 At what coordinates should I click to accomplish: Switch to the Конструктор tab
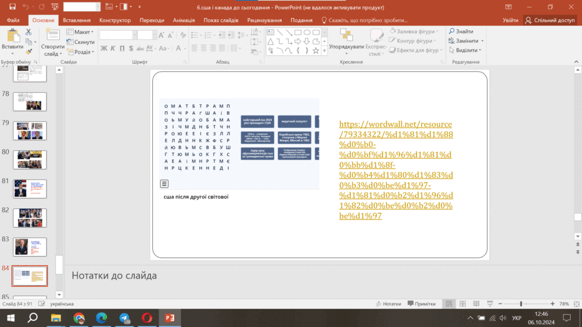tap(115, 20)
